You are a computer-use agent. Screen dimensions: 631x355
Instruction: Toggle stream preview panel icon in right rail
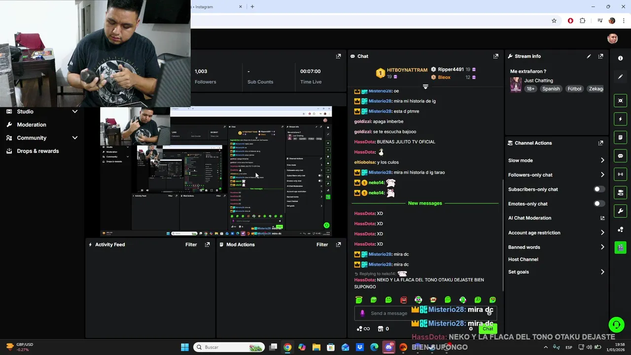(x=620, y=101)
